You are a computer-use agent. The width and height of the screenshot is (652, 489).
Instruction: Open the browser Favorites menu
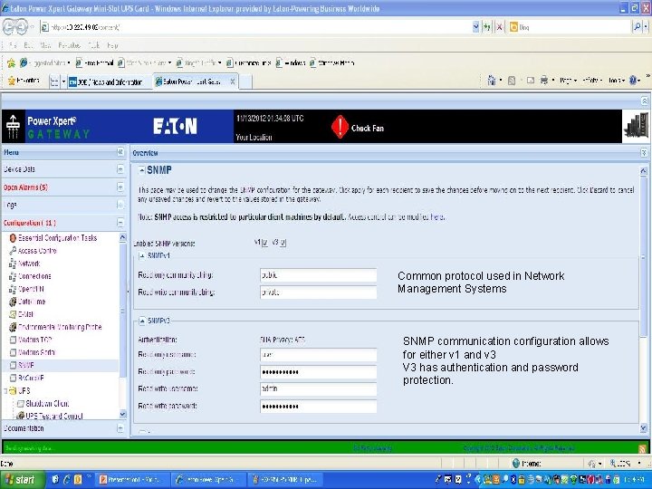(69, 45)
